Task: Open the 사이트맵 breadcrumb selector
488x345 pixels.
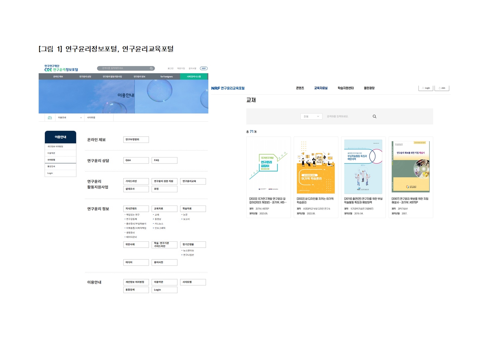Action: [99, 118]
